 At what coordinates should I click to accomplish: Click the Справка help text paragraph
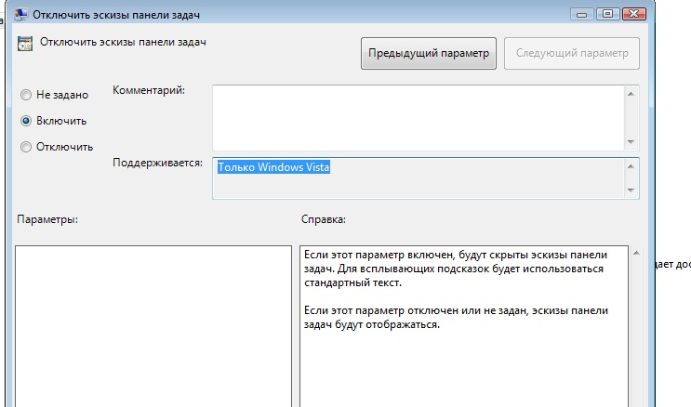pyautogui.click(x=456, y=289)
